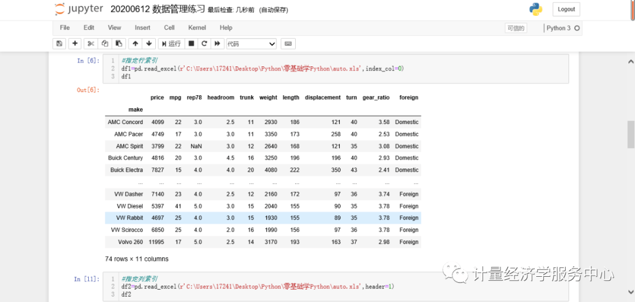Open the Edit menu
The height and width of the screenshot is (302, 635).
click(x=89, y=28)
